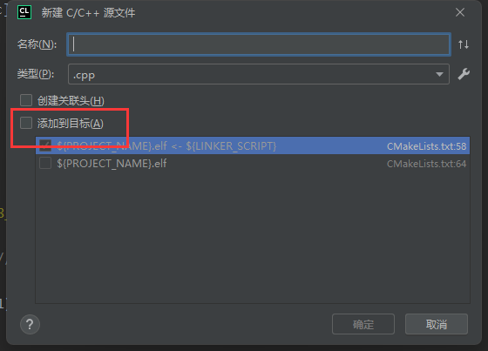Click the CLion logo in title bar
This screenshot has width=488, height=351.
(x=24, y=12)
